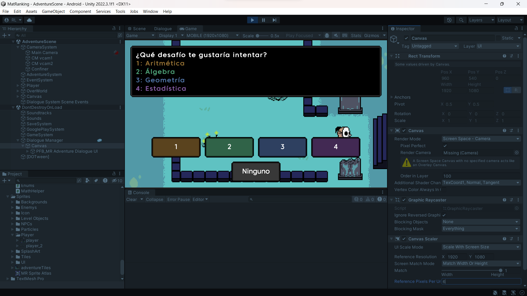The image size is (527, 296).
Task: Toggle the Static checkbox
Action: pyautogui.click(x=498, y=38)
